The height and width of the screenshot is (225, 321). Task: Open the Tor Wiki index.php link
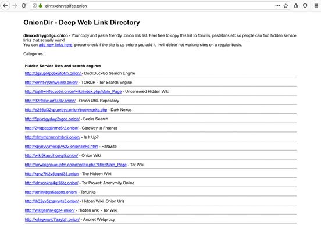76,165
